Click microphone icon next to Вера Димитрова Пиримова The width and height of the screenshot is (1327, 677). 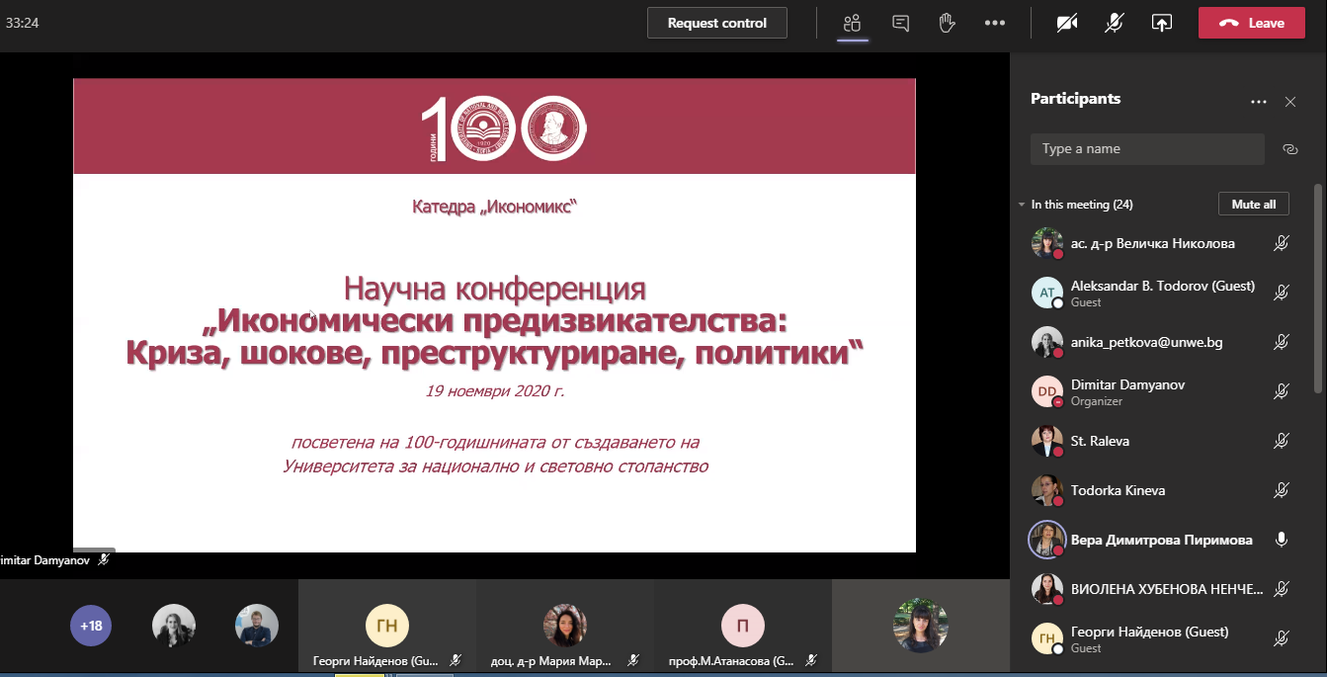click(1282, 540)
